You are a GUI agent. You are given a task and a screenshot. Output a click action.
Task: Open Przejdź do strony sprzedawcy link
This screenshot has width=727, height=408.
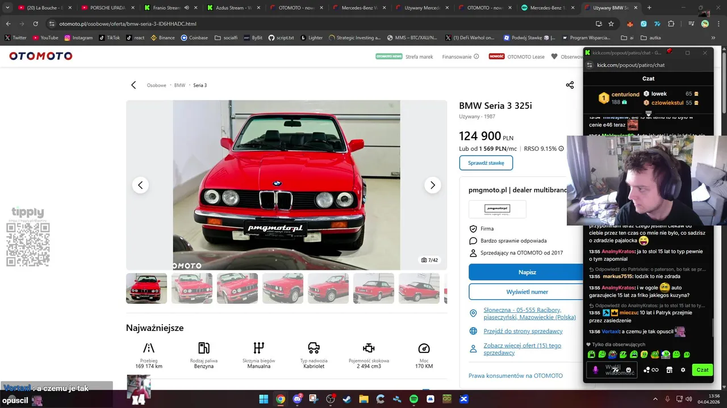click(x=523, y=331)
